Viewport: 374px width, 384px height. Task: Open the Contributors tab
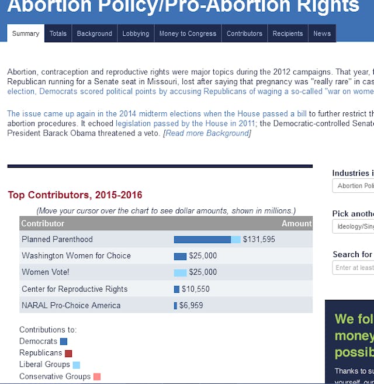point(244,33)
